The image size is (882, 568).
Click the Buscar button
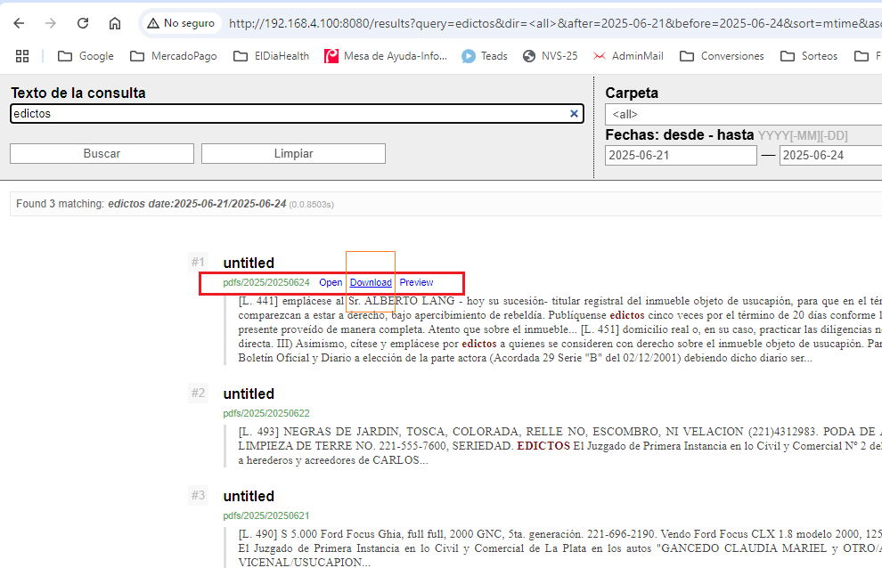(101, 153)
